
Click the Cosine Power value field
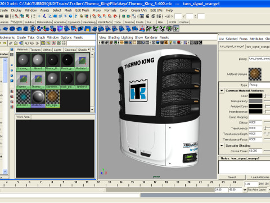[255, 151]
